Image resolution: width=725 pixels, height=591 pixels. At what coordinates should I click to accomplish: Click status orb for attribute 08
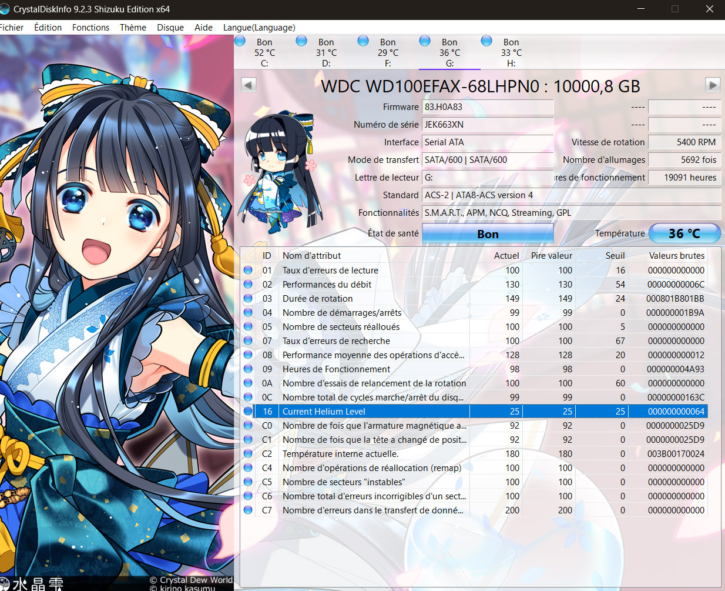click(x=248, y=355)
